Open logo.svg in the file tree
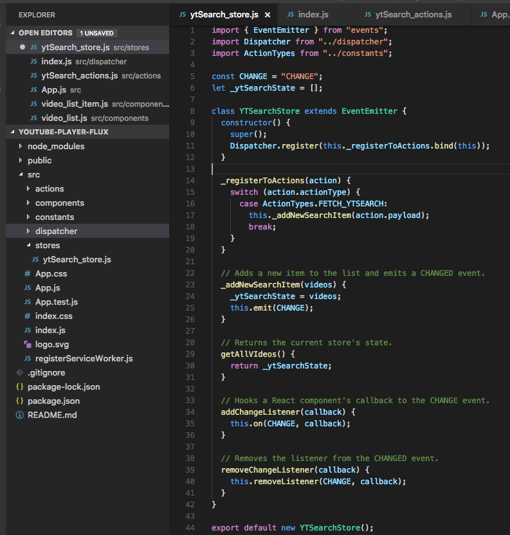The height and width of the screenshot is (535, 510). tap(87, 344)
